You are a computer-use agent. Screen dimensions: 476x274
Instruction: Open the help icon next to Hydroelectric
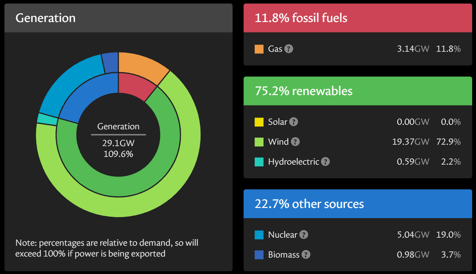point(325,162)
